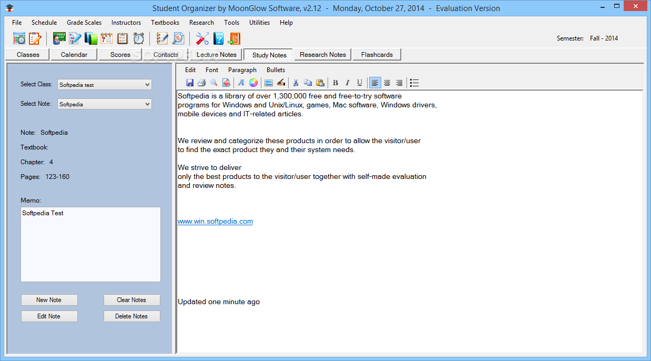651x361 pixels.
Task: Open the Tools menu
Action: 231,23
